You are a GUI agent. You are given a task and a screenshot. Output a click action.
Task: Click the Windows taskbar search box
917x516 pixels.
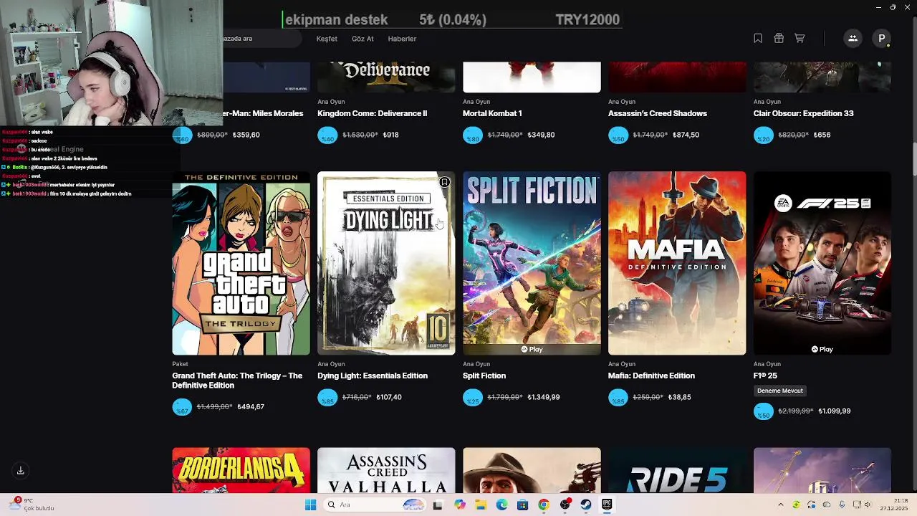coord(375,505)
